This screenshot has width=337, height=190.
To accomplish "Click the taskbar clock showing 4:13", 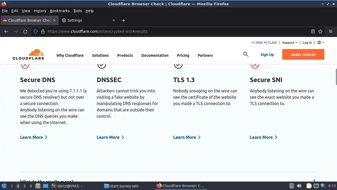I will pyautogui.click(x=332, y=186).
